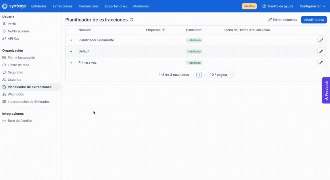Click the Buró de Crédito icon
The image size is (330, 180).
[4, 121]
